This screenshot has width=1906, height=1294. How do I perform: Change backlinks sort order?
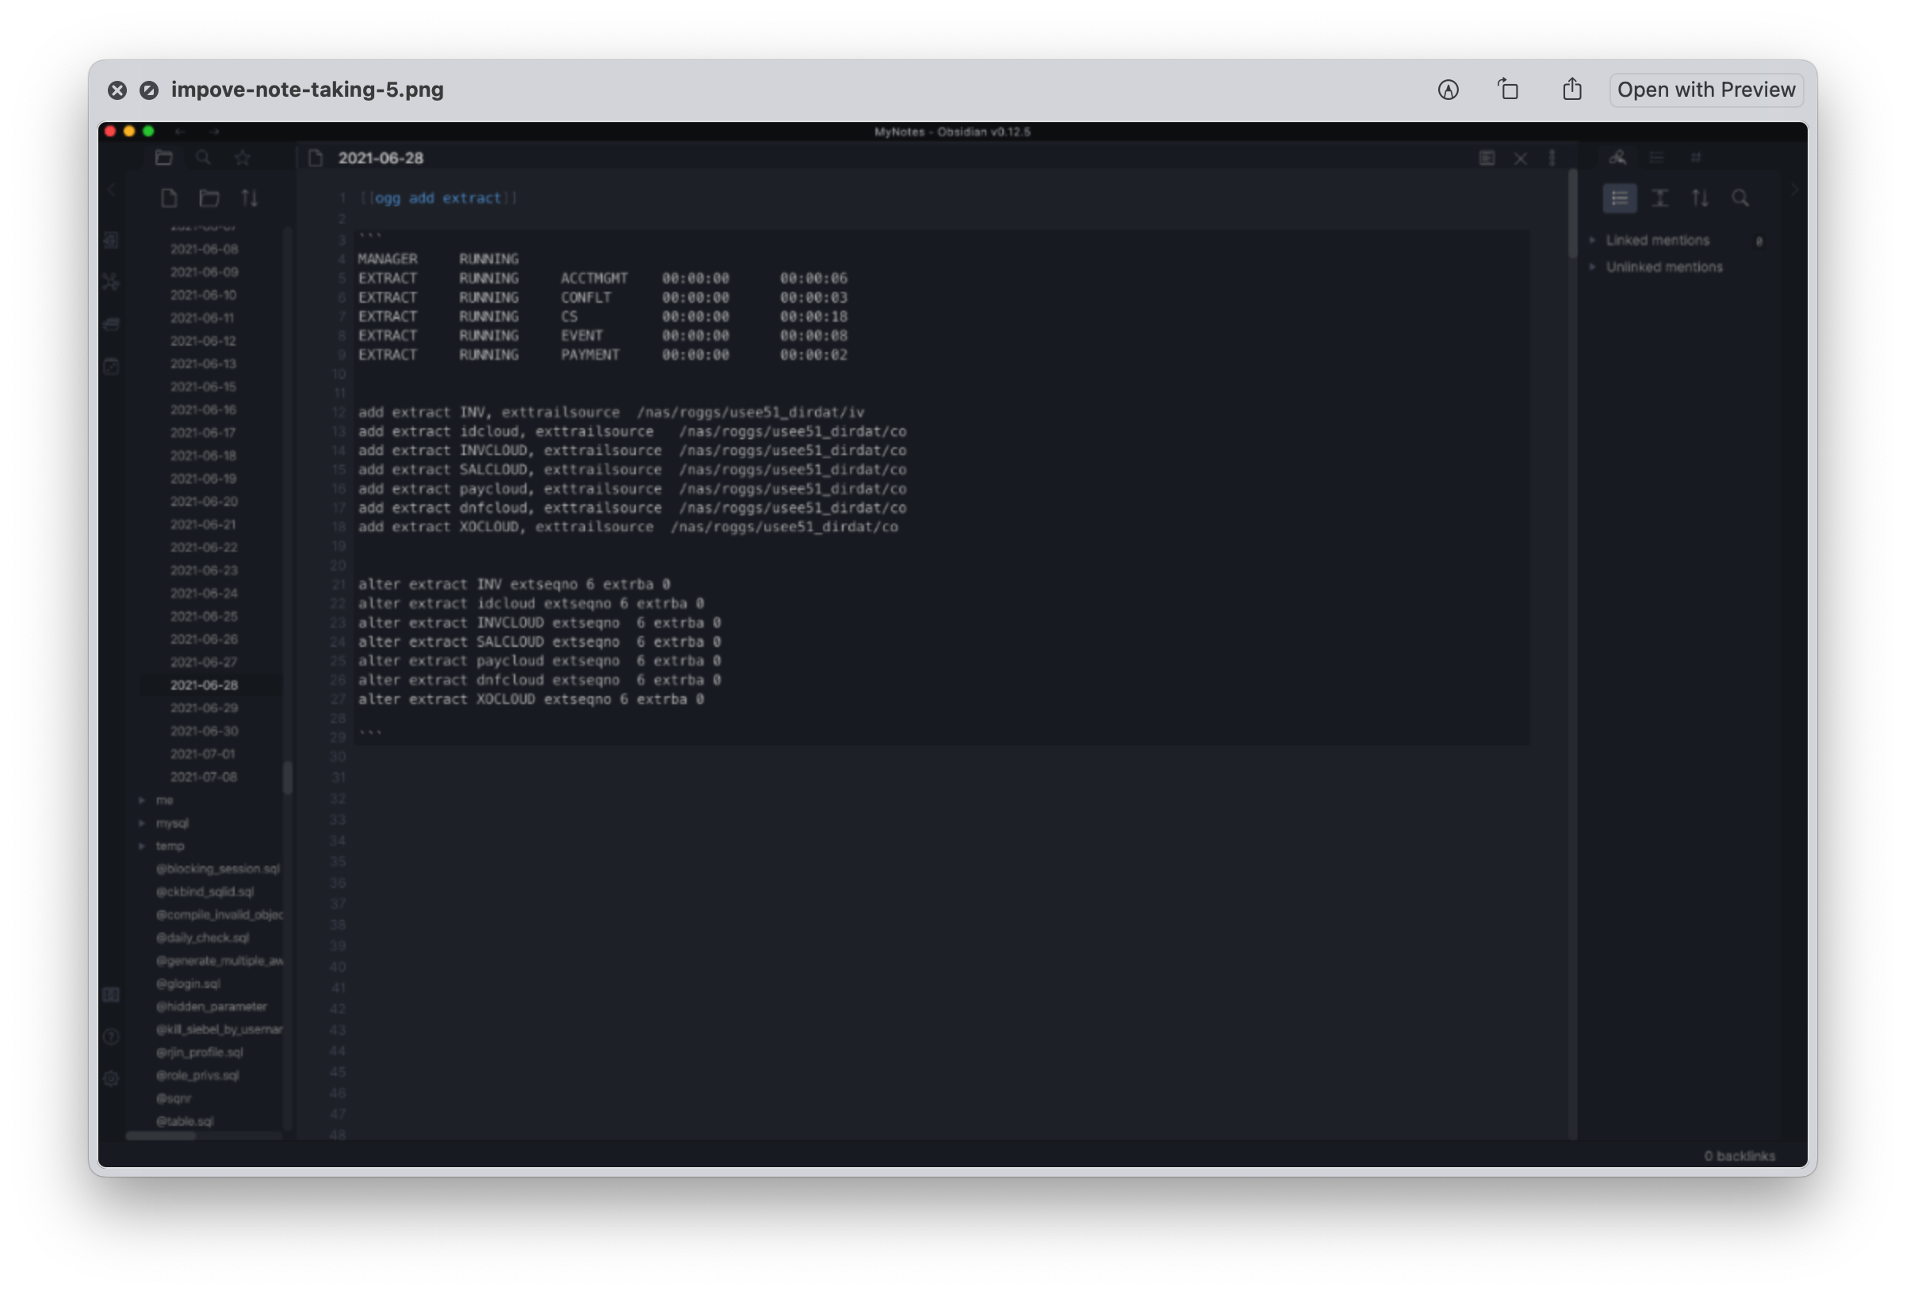pos(1700,197)
